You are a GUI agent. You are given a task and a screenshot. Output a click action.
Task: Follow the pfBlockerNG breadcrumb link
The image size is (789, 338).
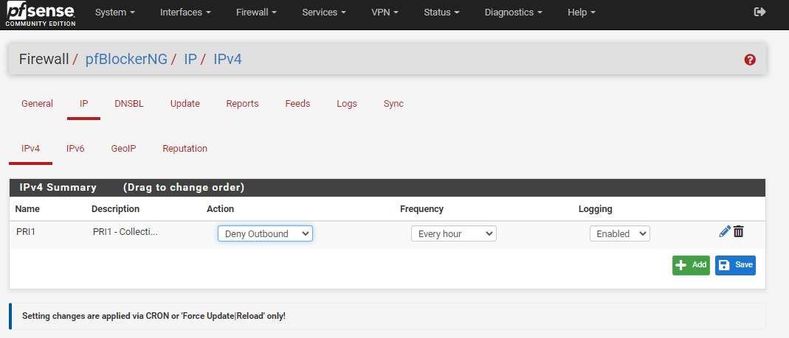click(126, 59)
